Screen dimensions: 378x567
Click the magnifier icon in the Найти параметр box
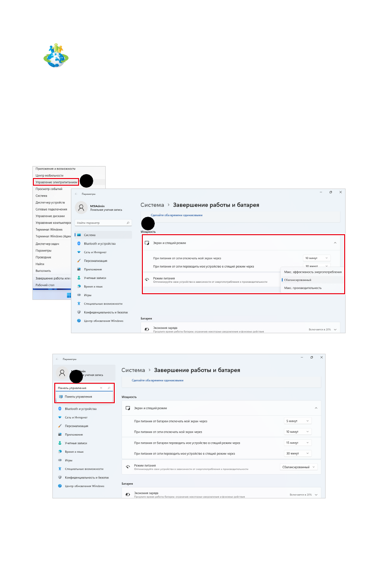coord(128,222)
